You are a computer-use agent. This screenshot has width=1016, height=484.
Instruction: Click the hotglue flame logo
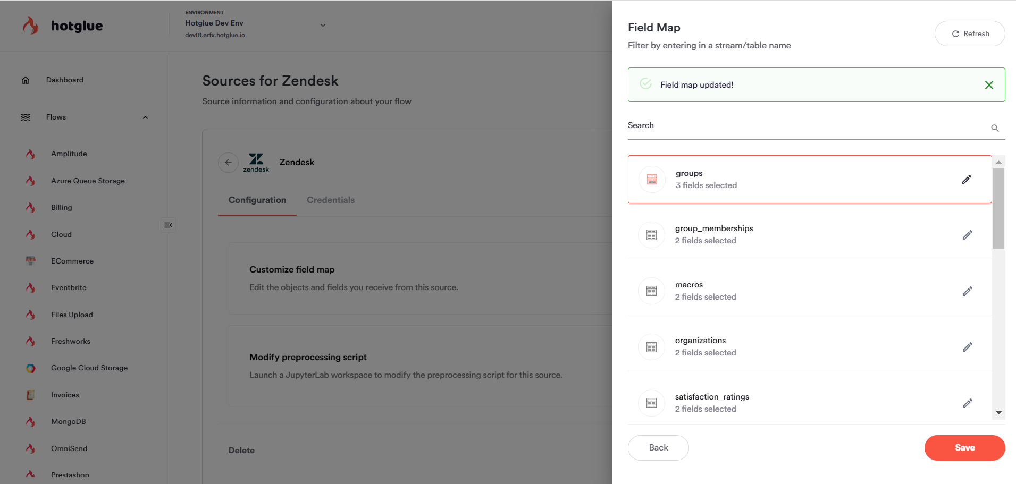coord(31,26)
